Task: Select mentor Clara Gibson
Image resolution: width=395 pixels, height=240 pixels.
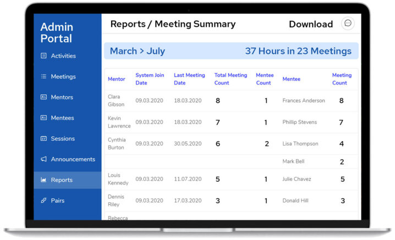Action: pyautogui.click(x=116, y=101)
